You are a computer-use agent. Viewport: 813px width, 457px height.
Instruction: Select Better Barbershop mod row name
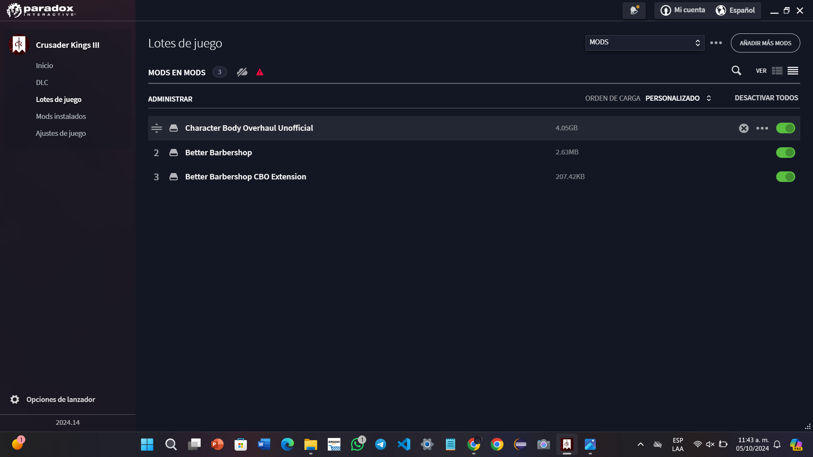click(x=218, y=152)
